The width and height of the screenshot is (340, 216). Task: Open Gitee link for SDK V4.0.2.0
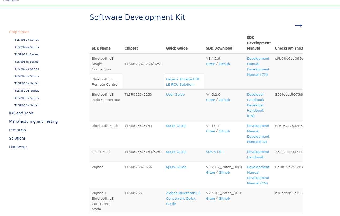(211, 100)
